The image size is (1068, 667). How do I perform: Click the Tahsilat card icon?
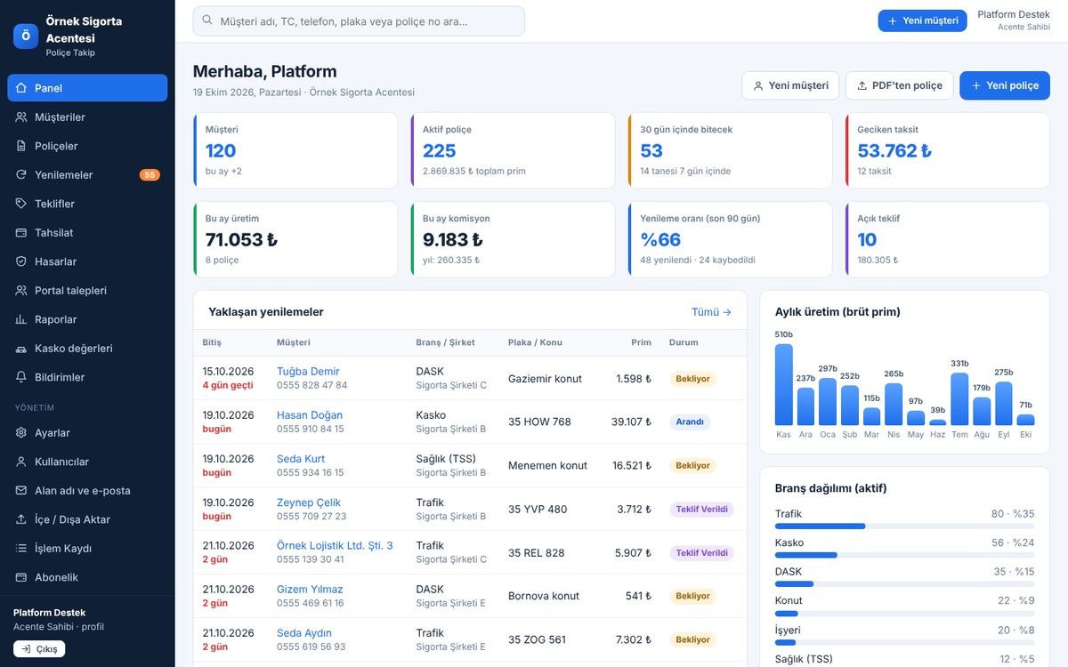point(21,233)
